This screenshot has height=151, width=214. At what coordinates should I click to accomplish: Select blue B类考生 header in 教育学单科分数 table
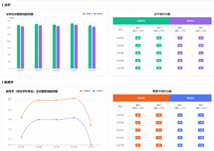(x=190, y=98)
